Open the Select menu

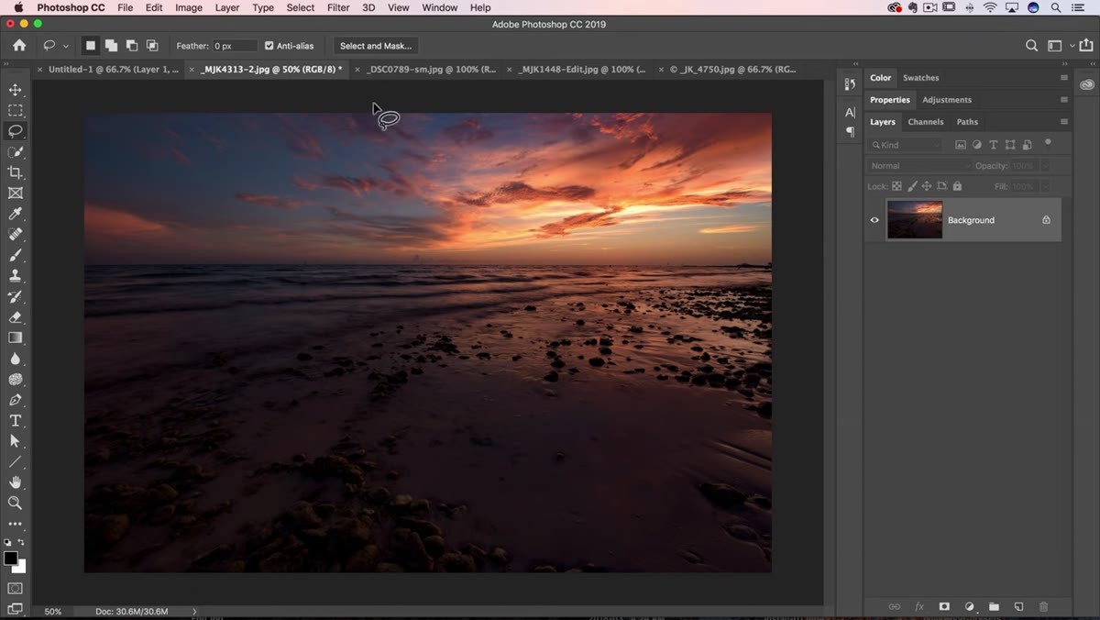pyautogui.click(x=301, y=7)
